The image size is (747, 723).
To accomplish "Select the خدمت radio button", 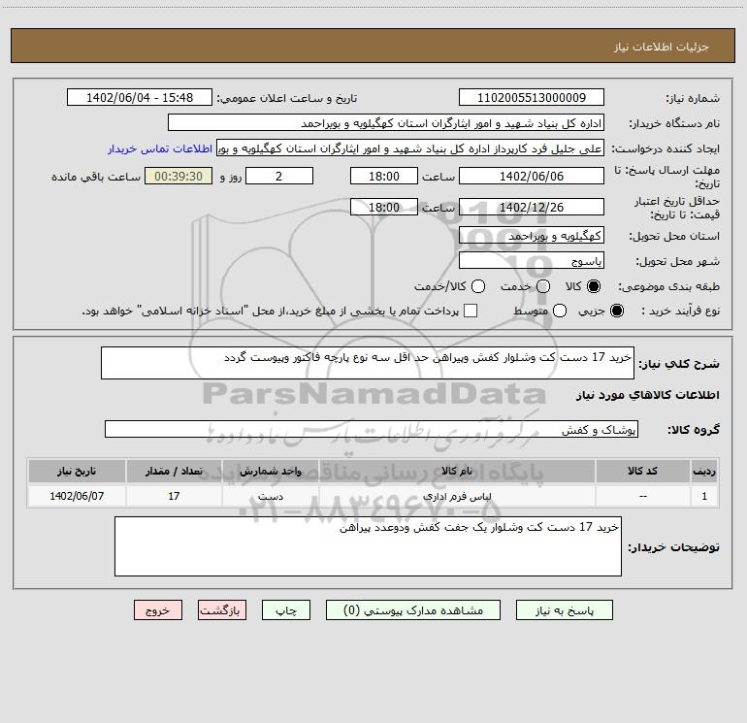I will click(x=543, y=286).
